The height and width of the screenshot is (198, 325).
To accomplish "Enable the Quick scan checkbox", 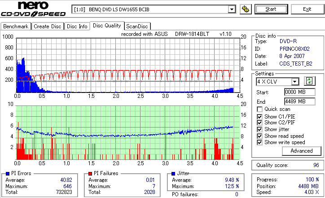I will click(259, 109).
